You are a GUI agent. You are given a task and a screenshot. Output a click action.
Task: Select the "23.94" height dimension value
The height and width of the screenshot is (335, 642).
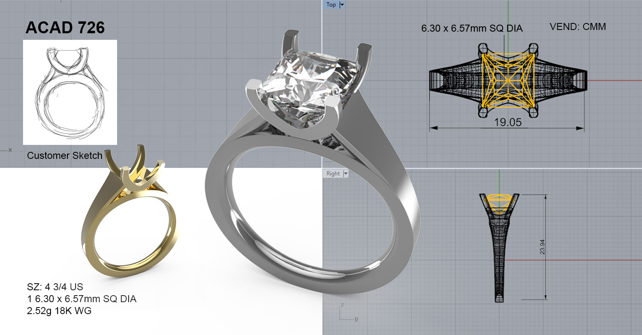pyautogui.click(x=543, y=247)
